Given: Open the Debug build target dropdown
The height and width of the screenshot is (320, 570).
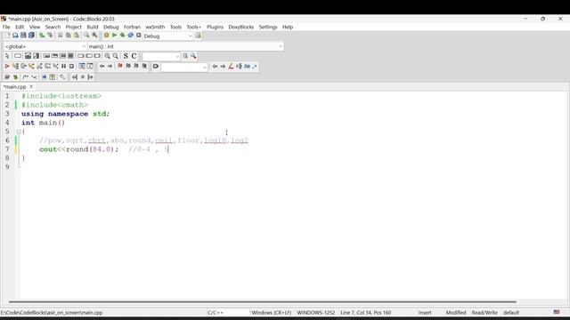Looking at the screenshot, I should click(x=167, y=36).
